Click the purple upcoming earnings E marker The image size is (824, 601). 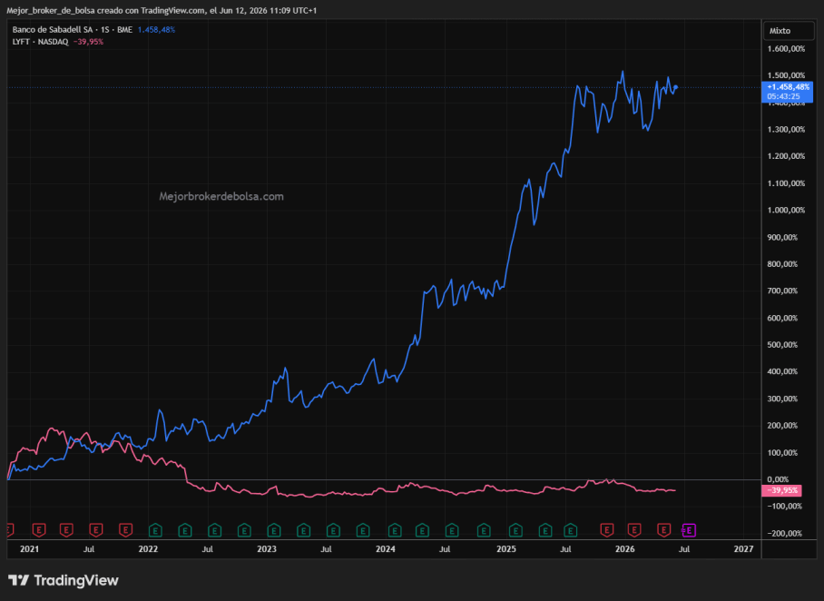tap(689, 530)
